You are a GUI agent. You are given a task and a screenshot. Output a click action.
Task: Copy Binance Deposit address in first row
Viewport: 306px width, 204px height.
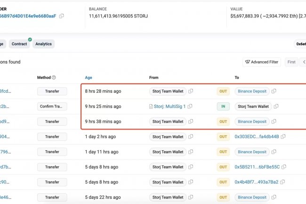coord(274,91)
